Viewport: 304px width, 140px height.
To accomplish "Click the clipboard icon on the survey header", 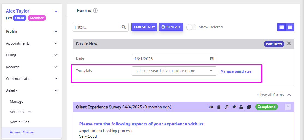I will click(219, 107).
